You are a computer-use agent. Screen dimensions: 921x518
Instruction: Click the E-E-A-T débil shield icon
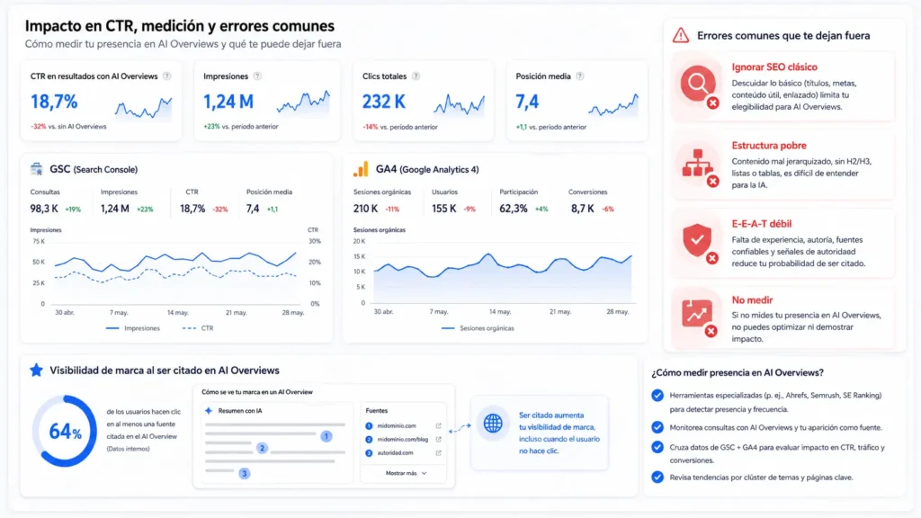coord(698,240)
